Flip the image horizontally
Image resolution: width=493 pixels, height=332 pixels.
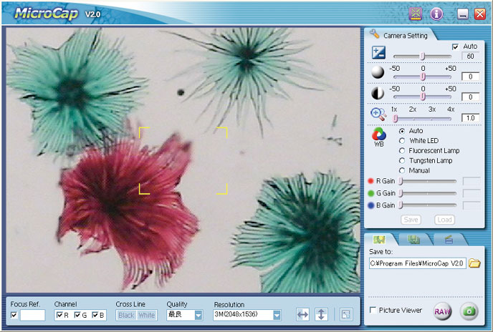pos(302,314)
